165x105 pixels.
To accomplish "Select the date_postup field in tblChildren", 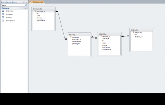I will (107, 49).
